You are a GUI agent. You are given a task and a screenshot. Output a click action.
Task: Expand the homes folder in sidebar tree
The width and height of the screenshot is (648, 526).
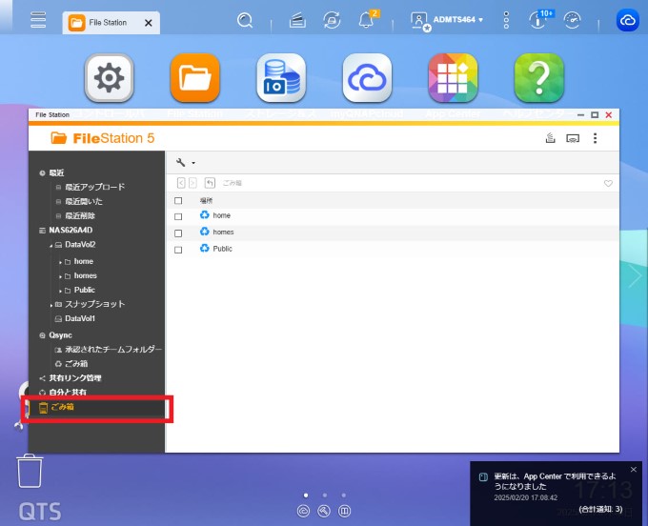60,276
